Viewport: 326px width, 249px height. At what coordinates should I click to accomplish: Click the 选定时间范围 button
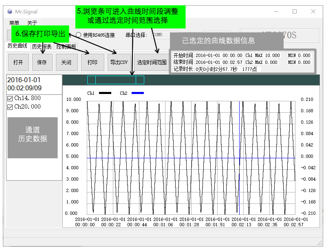tap(152, 62)
